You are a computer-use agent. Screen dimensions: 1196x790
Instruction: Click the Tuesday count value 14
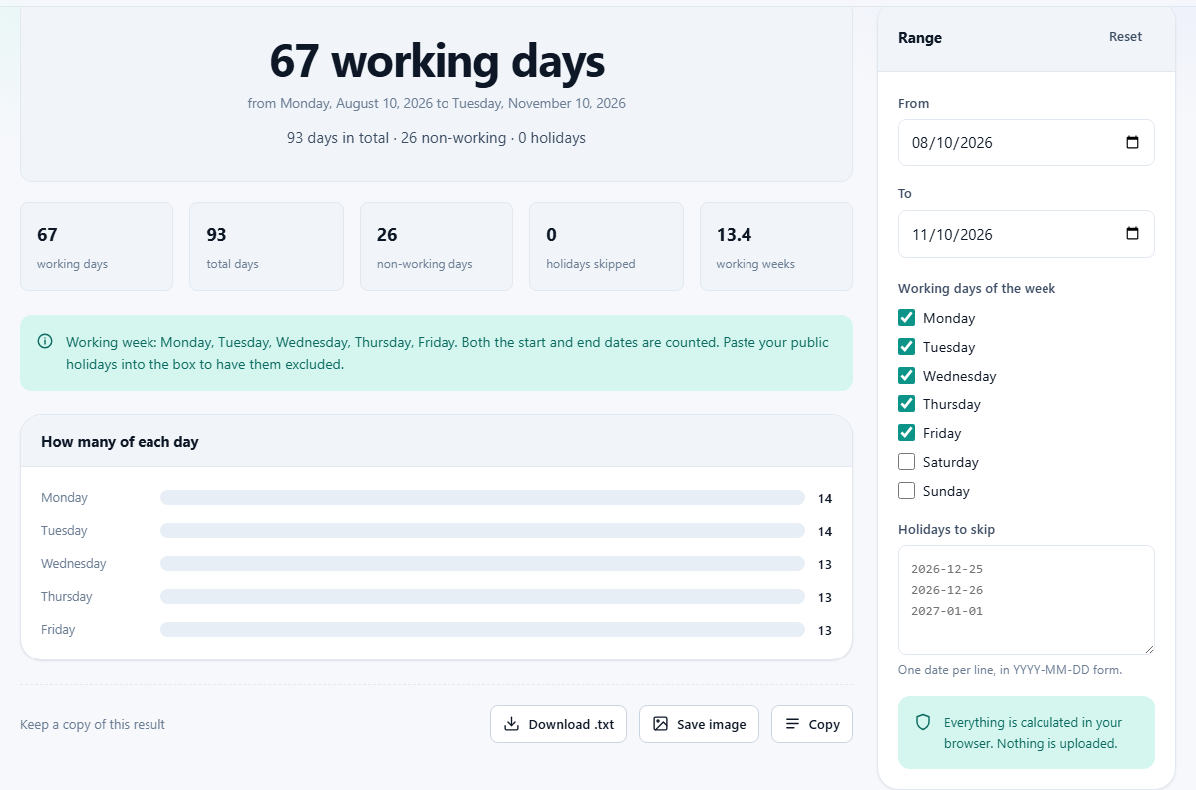(x=825, y=532)
